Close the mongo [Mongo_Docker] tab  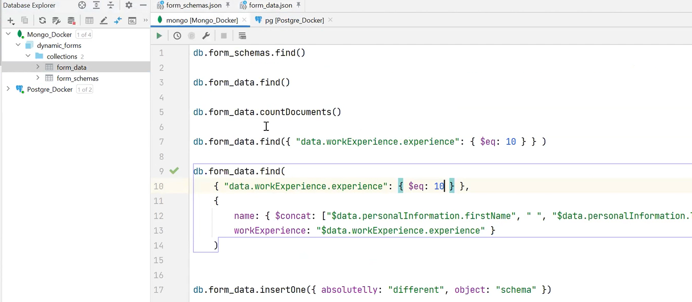point(245,20)
